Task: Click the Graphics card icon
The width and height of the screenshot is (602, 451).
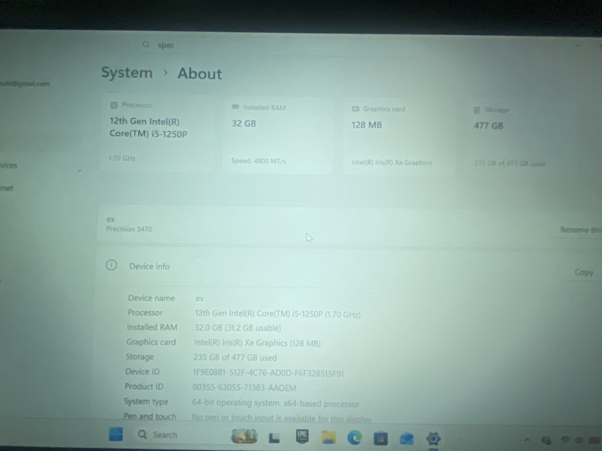Action: [x=355, y=109]
